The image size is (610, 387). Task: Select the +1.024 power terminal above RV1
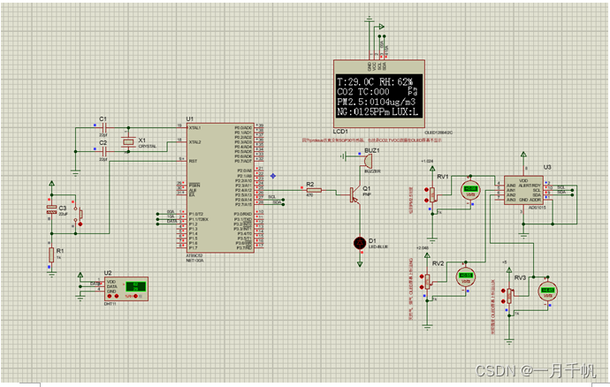[x=432, y=169]
